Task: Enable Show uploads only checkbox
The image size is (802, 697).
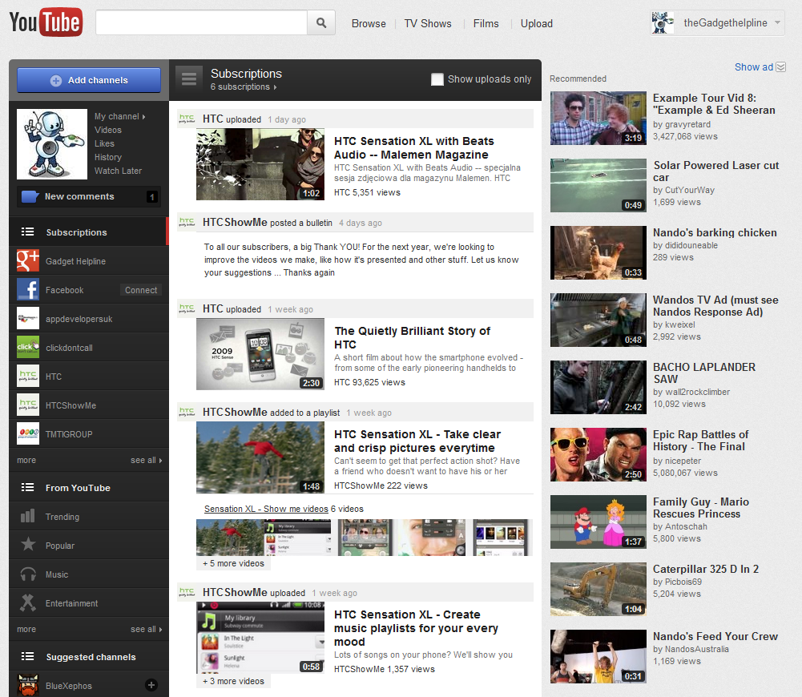Action: (x=437, y=79)
